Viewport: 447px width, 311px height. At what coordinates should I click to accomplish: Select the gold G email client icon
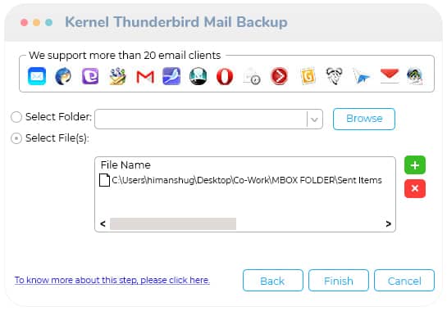(308, 76)
